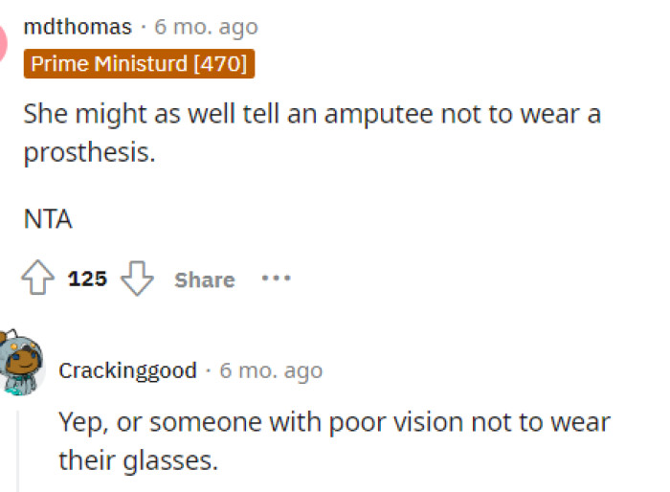Image resolution: width=670 pixels, height=492 pixels.
Task: Click the Prime Ministurd [470] flair
Action: tap(140, 64)
